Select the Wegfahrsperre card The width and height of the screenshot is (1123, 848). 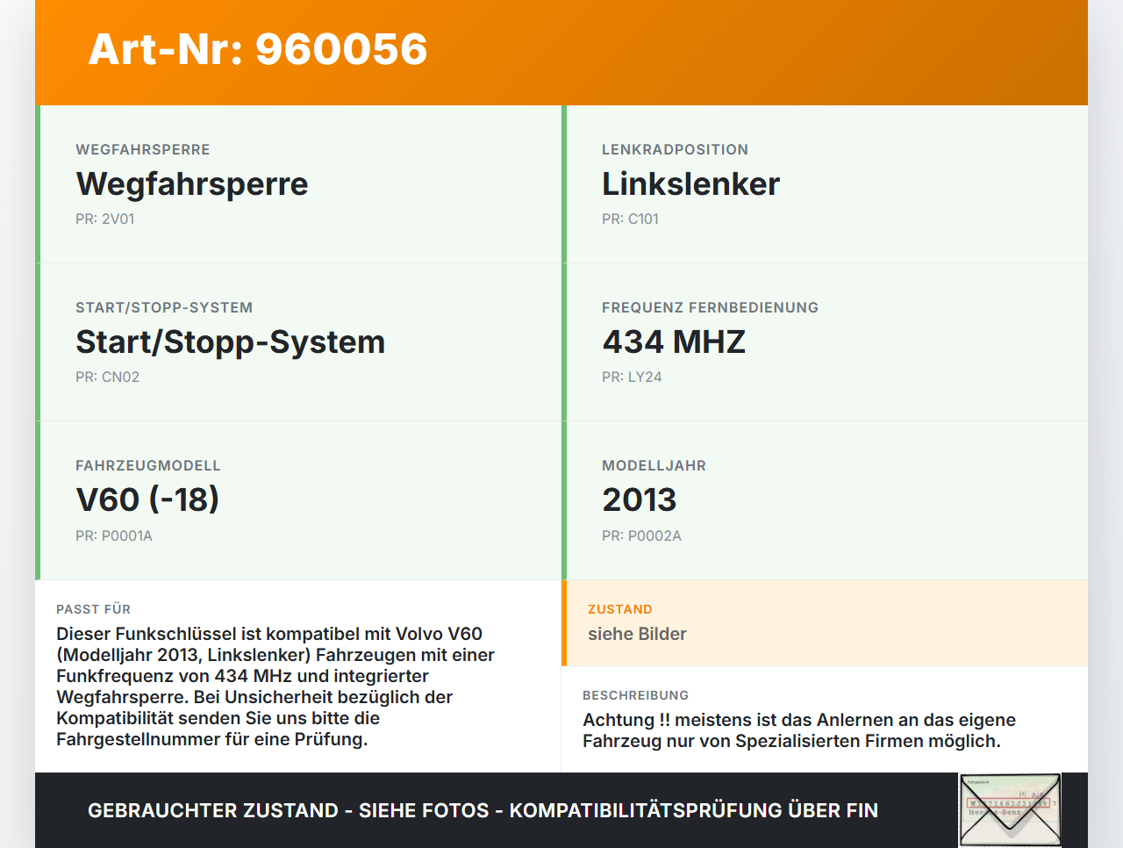pyautogui.click(x=298, y=183)
